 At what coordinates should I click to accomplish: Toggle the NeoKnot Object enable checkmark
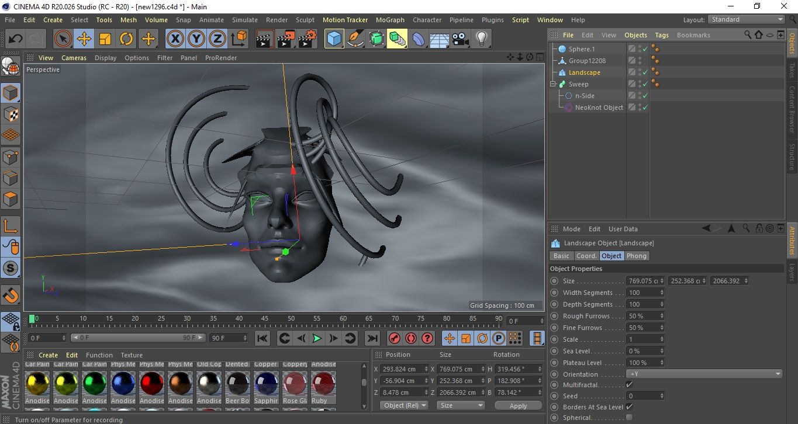[645, 107]
